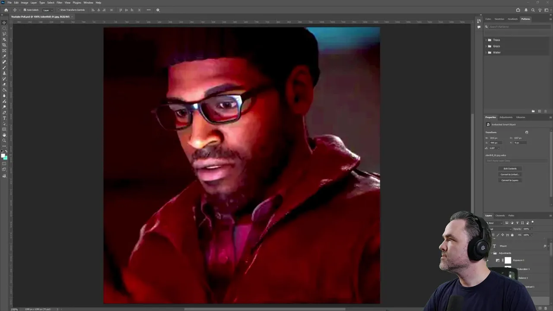Click the Reset Transform icon in Properties
This screenshot has width=553, height=311.
point(527,132)
